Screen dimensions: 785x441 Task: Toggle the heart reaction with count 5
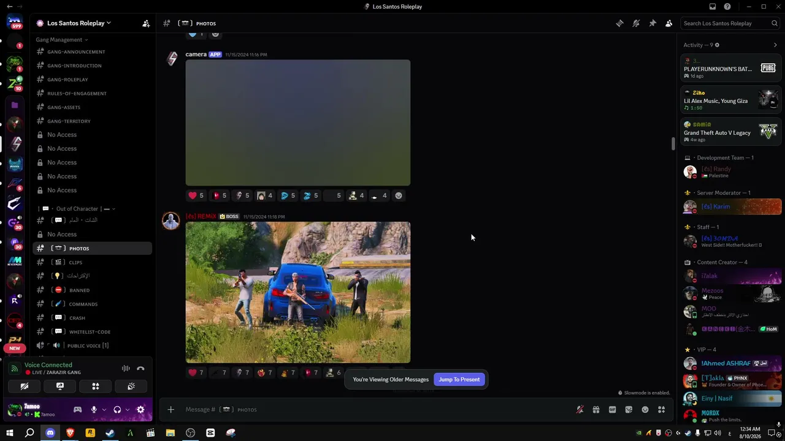(196, 195)
